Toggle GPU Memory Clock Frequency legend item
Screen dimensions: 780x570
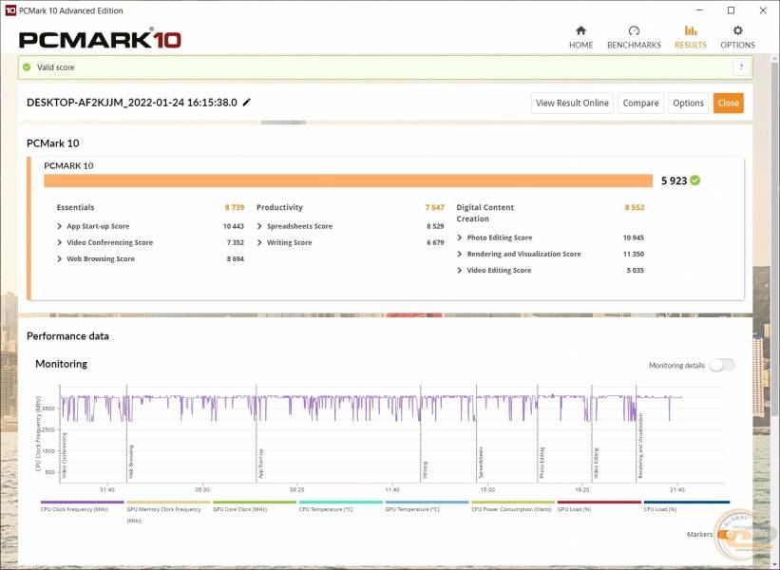(x=168, y=512)
